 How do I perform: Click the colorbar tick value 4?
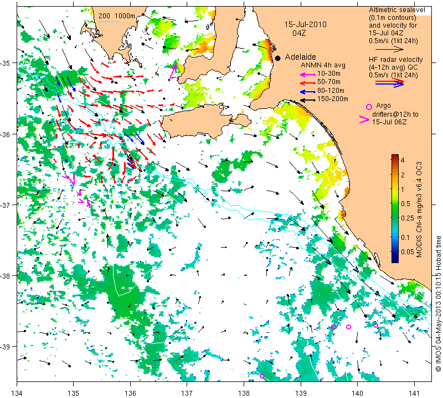(403, 160)
